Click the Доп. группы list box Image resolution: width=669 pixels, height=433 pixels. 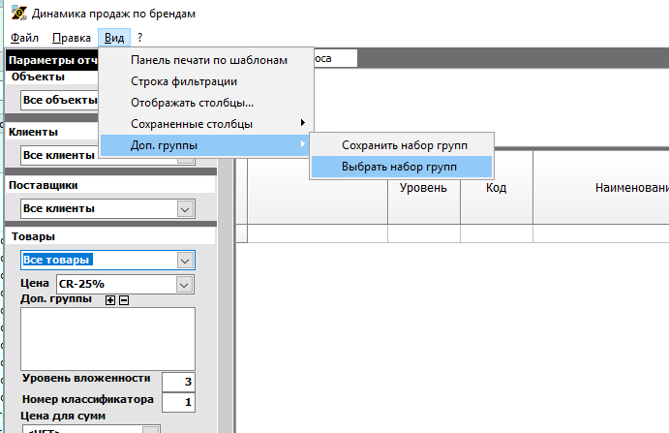click(107, 339)
